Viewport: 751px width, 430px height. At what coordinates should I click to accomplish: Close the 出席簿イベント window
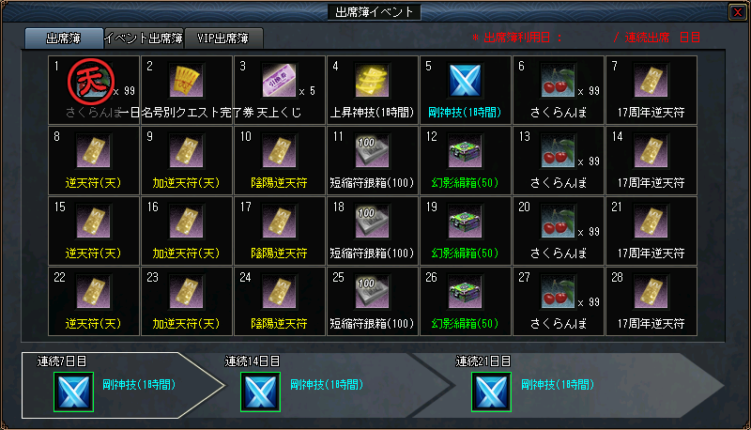[738, 12]
